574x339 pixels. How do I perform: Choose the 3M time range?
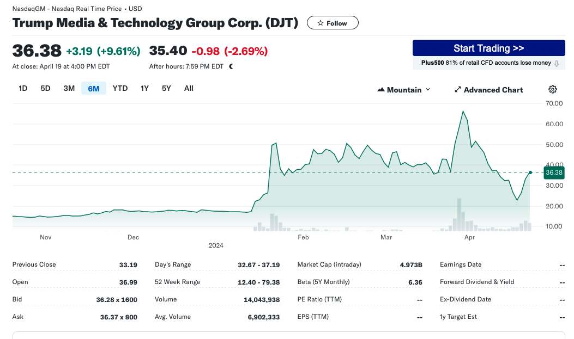point(69,88)
